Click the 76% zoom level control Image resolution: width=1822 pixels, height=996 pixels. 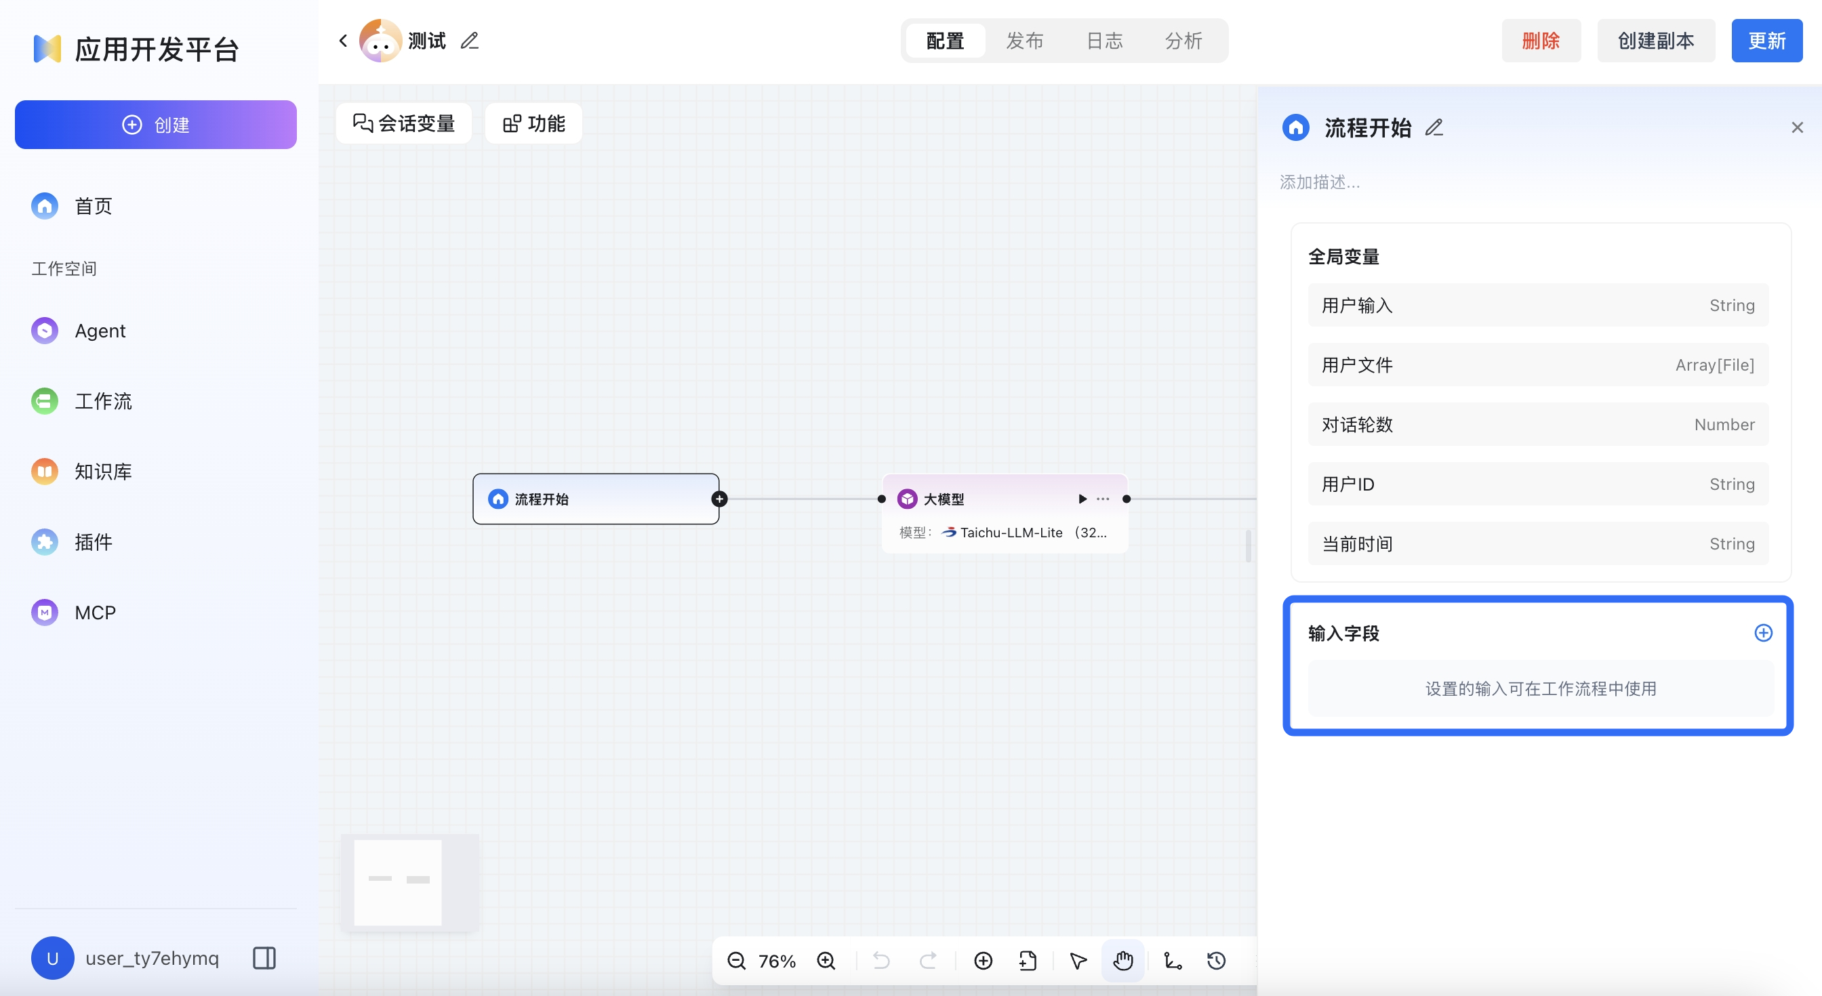pos(777,961)
